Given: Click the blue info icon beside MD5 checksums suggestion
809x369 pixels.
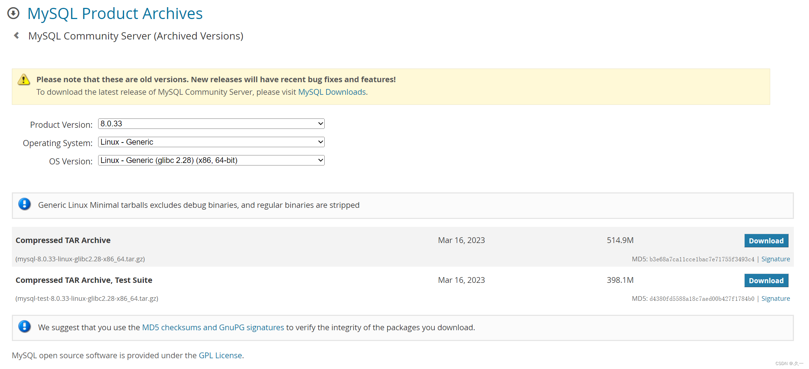Looking at the screenshot, I should pos(24,327).
